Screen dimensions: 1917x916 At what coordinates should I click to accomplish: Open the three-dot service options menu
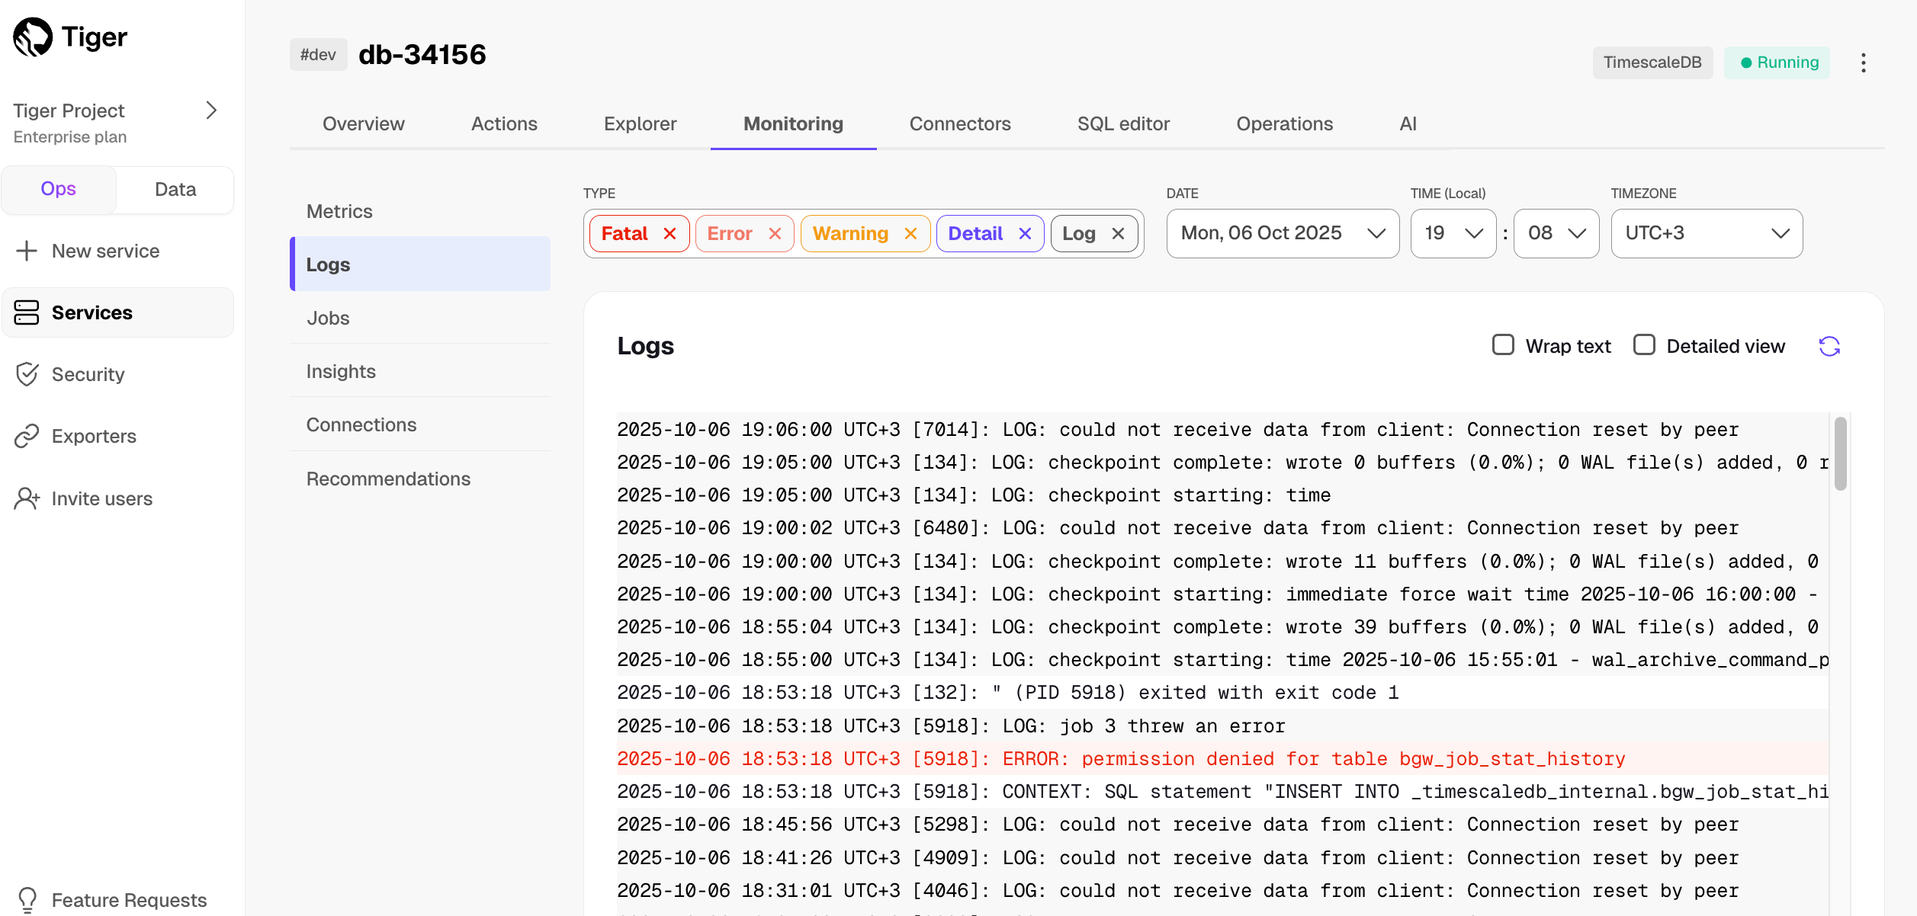coord(1863,62)
